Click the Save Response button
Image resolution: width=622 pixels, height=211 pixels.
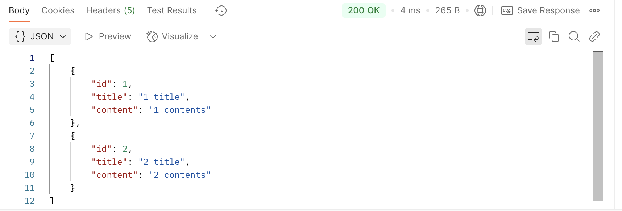coord(540,10)
